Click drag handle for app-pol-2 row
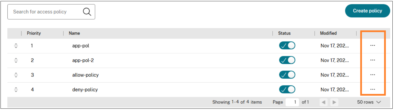The image size is (396, 111). pos(16,60)
